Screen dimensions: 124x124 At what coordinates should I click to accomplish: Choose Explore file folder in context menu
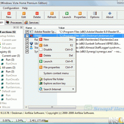(x=54, y=79)
